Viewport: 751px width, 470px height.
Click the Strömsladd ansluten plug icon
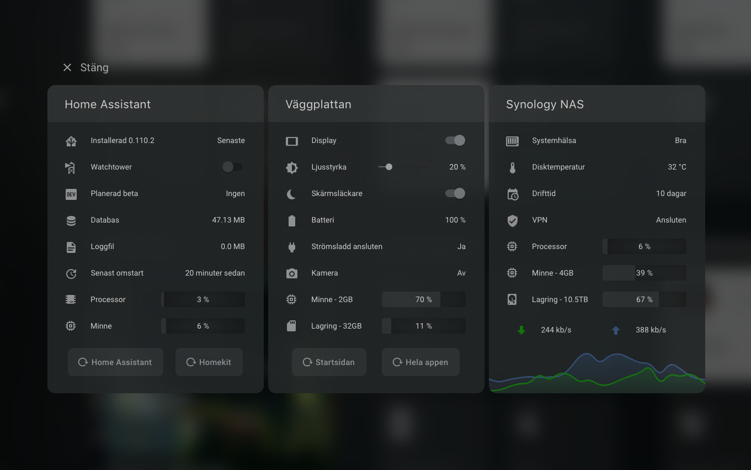click(x=291, y=247)
